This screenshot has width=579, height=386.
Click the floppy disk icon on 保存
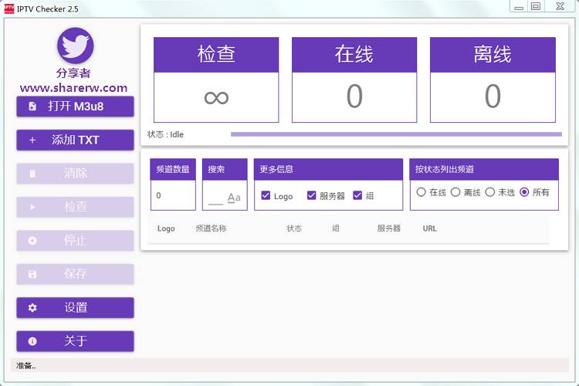(32, 274)
